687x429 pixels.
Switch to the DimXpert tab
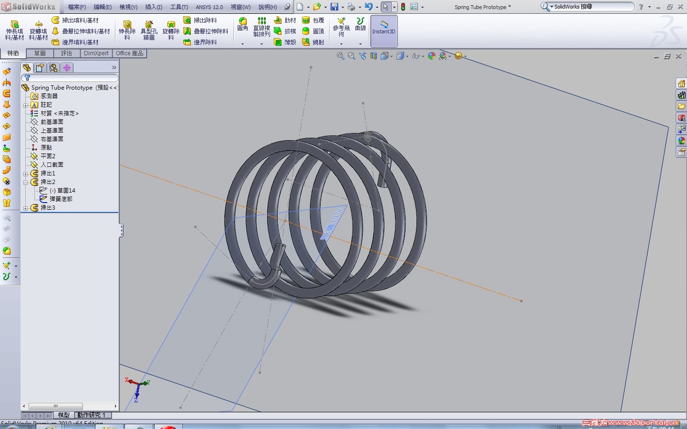96,53
